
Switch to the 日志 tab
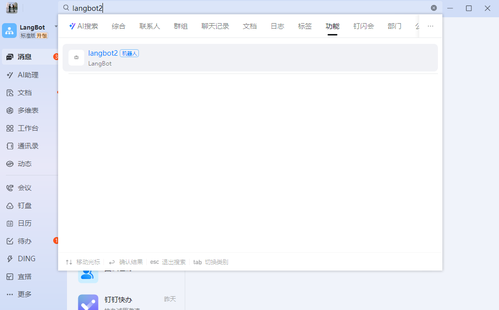[x=277, y=26]
